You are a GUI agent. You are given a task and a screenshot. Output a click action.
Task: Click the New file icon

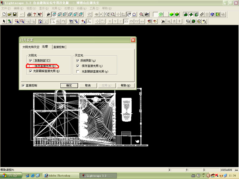(x=4, y=14)
